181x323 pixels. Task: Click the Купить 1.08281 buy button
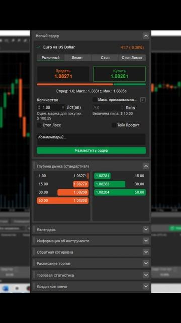coord(119,74)
